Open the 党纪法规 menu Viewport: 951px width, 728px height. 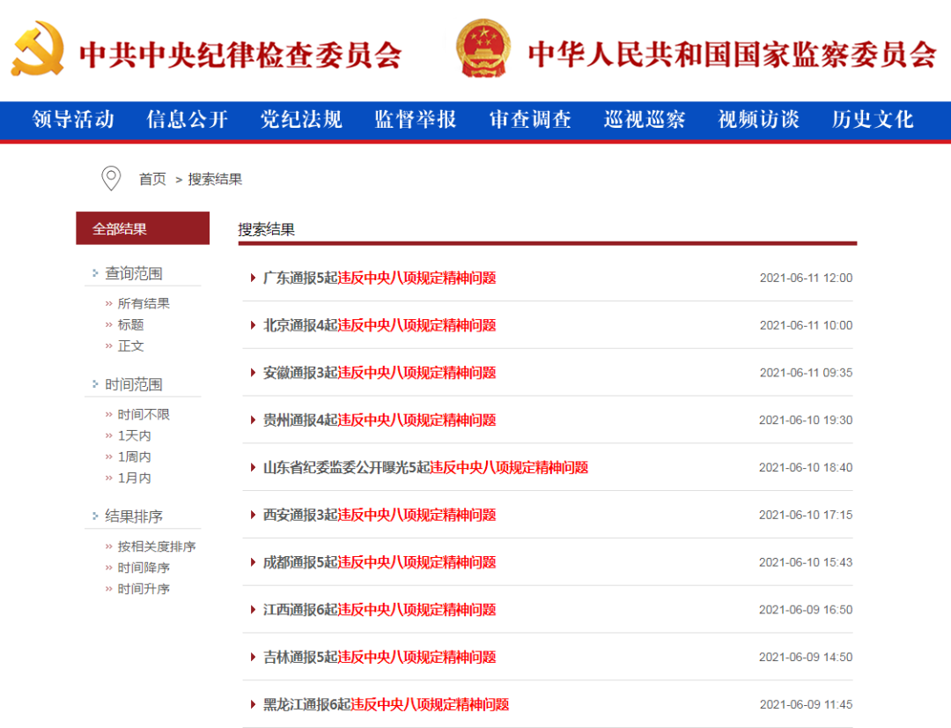click(300, 121)
